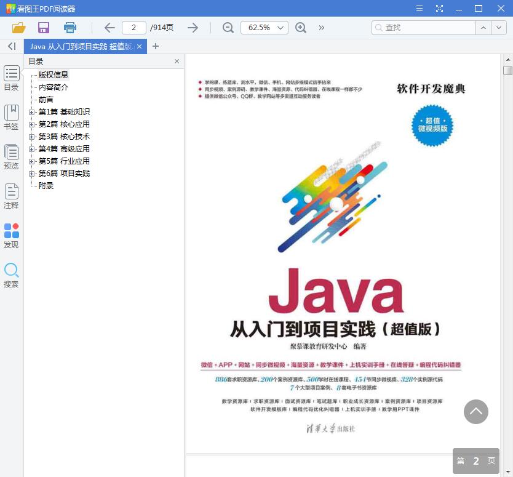This screenshot has width=513, height=477.
Task: Jump to the previous search result
Action: (x=483, y=28)
